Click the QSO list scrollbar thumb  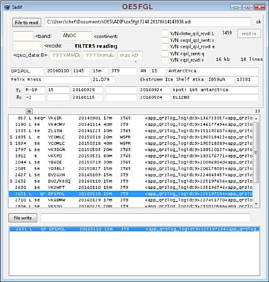[256, 152]
